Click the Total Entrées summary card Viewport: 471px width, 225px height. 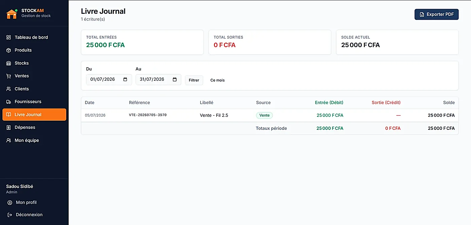142,42
